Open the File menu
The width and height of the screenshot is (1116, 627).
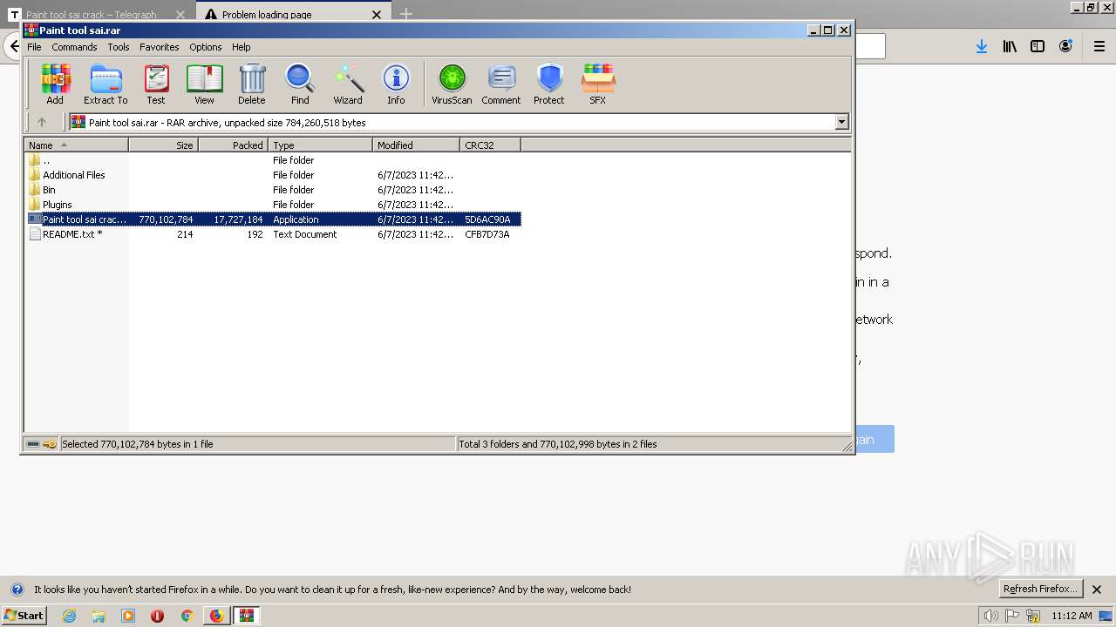(x=34, y=47)
